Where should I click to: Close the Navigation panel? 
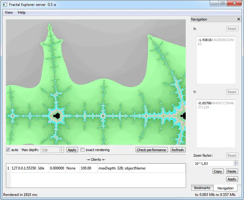pos(239,19)
